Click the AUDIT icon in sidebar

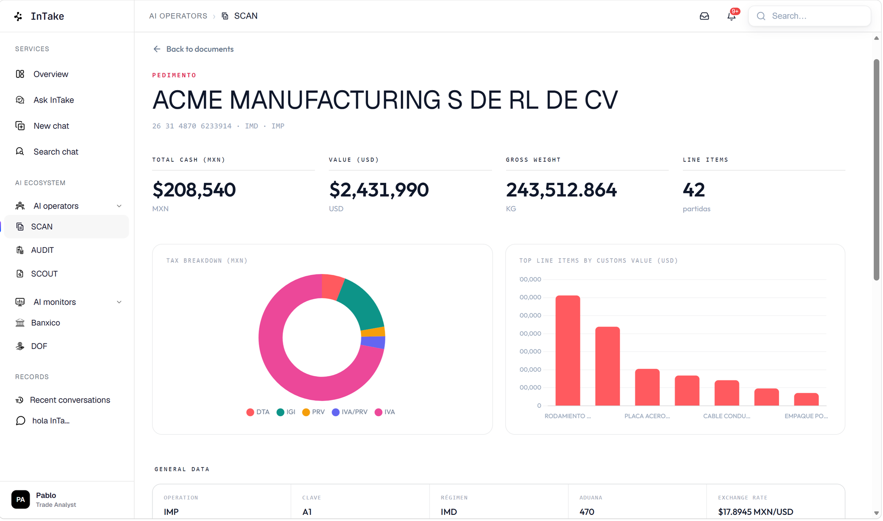[20, 251]
